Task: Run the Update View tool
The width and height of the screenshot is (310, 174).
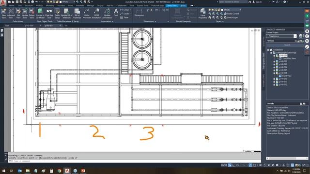Action: pos(25,14)
